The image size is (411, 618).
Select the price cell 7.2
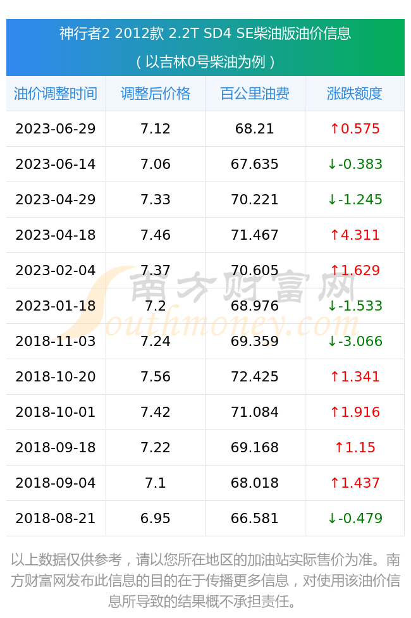156,306
